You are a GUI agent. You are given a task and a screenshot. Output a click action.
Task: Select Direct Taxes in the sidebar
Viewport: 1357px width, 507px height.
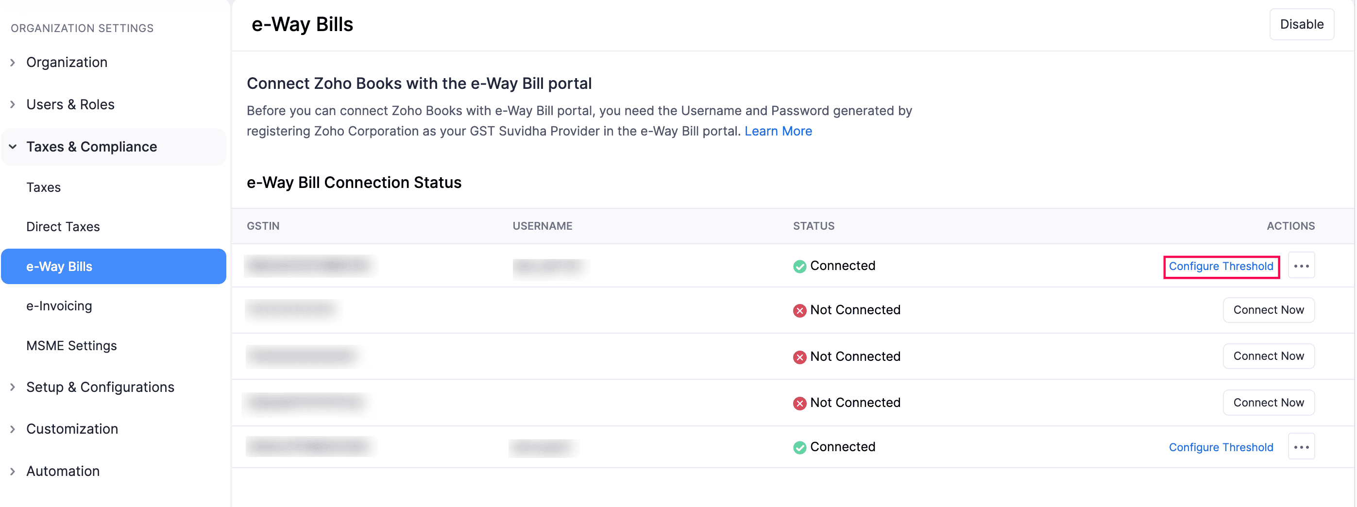point(63,226)
